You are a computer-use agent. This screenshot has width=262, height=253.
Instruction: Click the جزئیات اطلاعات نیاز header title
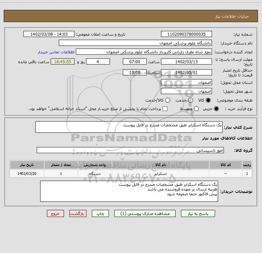(x=232, y=16)
